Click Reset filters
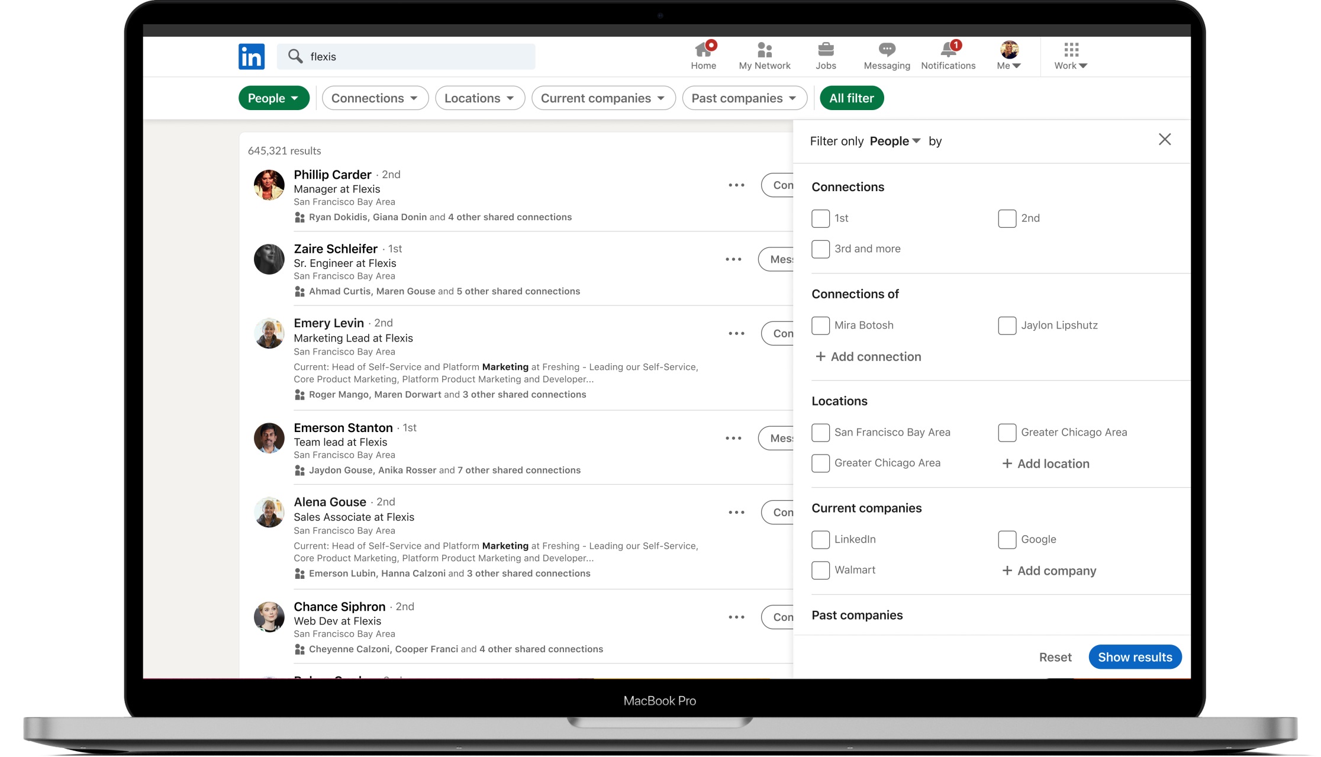1321x757 pixels. point(1055,658)
